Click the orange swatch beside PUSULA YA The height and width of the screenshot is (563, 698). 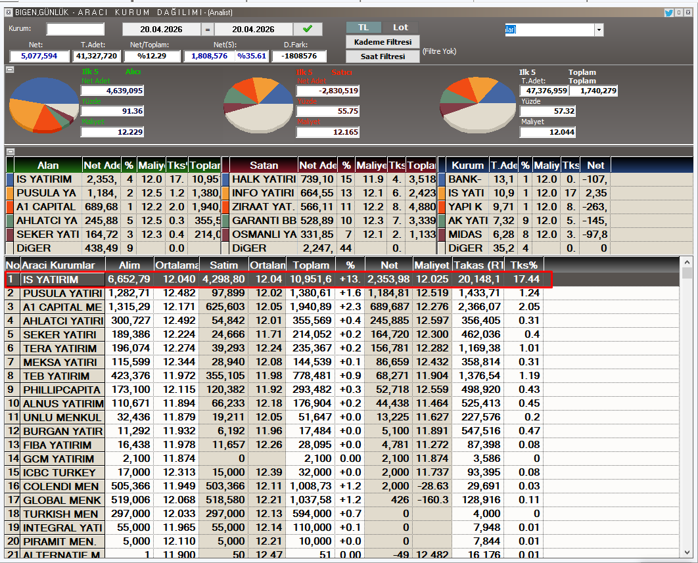11,193
